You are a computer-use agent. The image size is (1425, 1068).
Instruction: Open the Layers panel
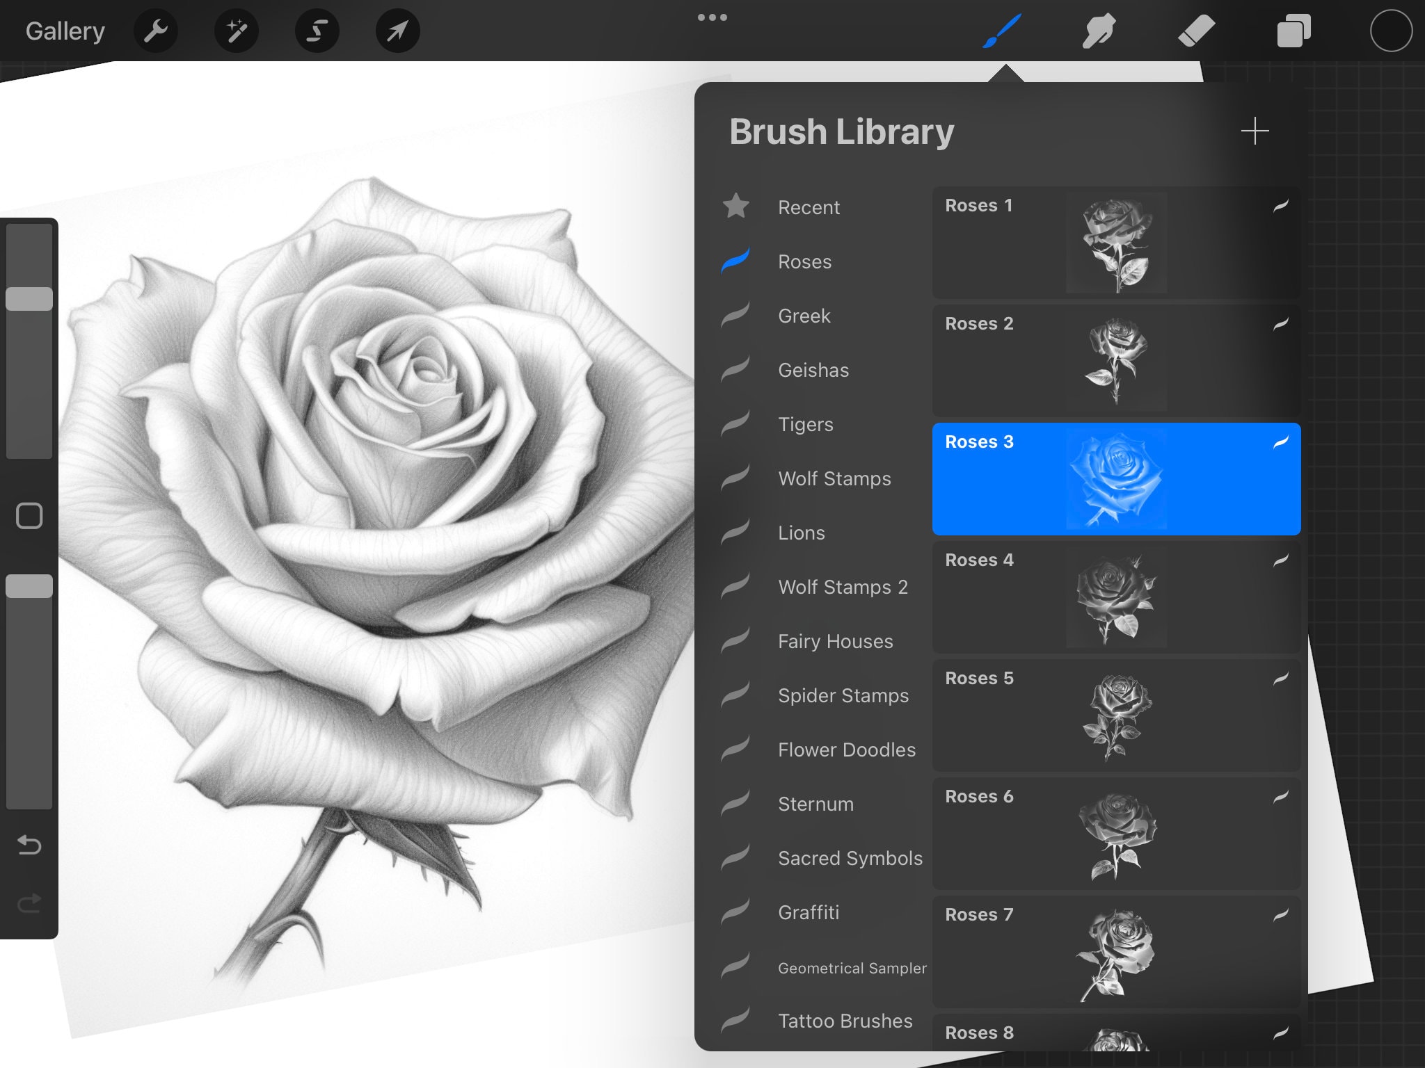coord(1294,31)
